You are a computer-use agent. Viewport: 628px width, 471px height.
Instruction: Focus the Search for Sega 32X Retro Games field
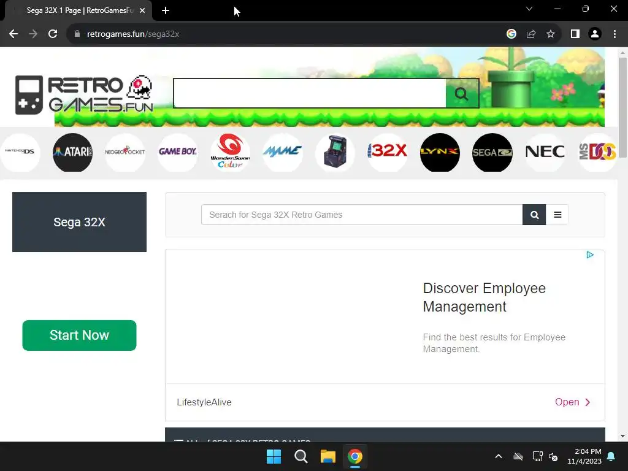click(x=362, y=215)
